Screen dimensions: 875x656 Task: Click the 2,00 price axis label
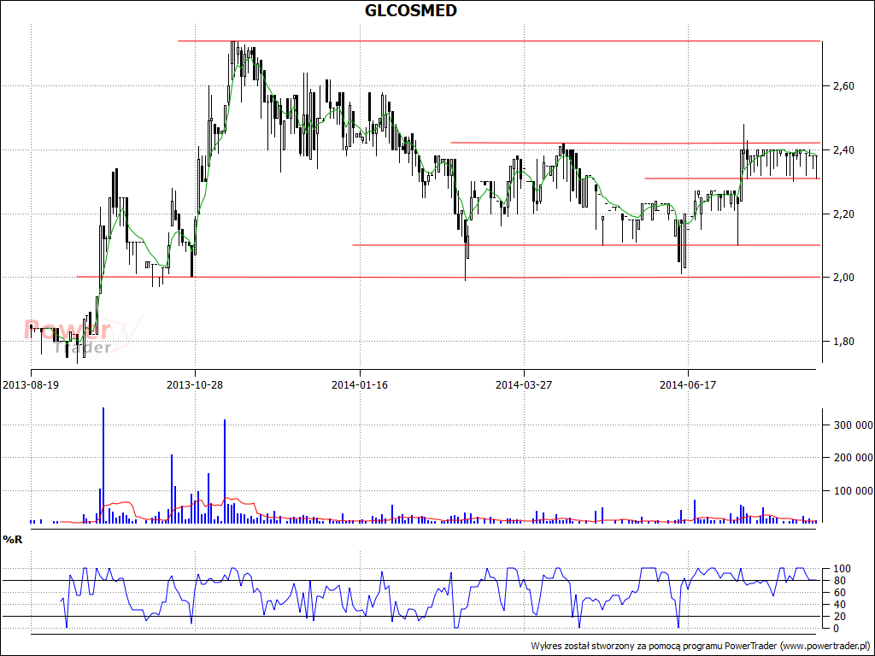tap(843, 278)
